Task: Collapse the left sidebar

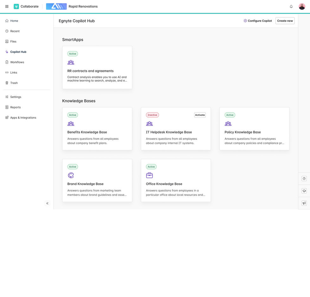Action: (x=47, y=203)
